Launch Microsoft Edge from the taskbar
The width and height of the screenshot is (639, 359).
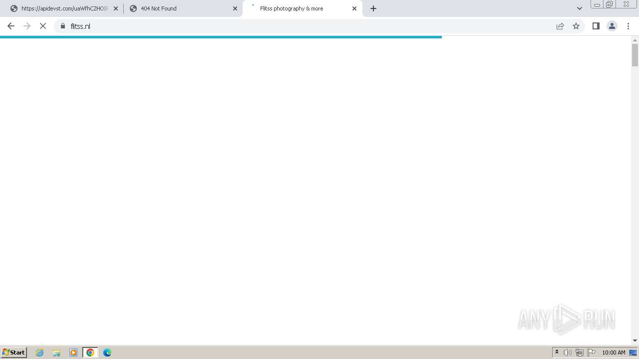pyautogui.click(x=107, y=353)
